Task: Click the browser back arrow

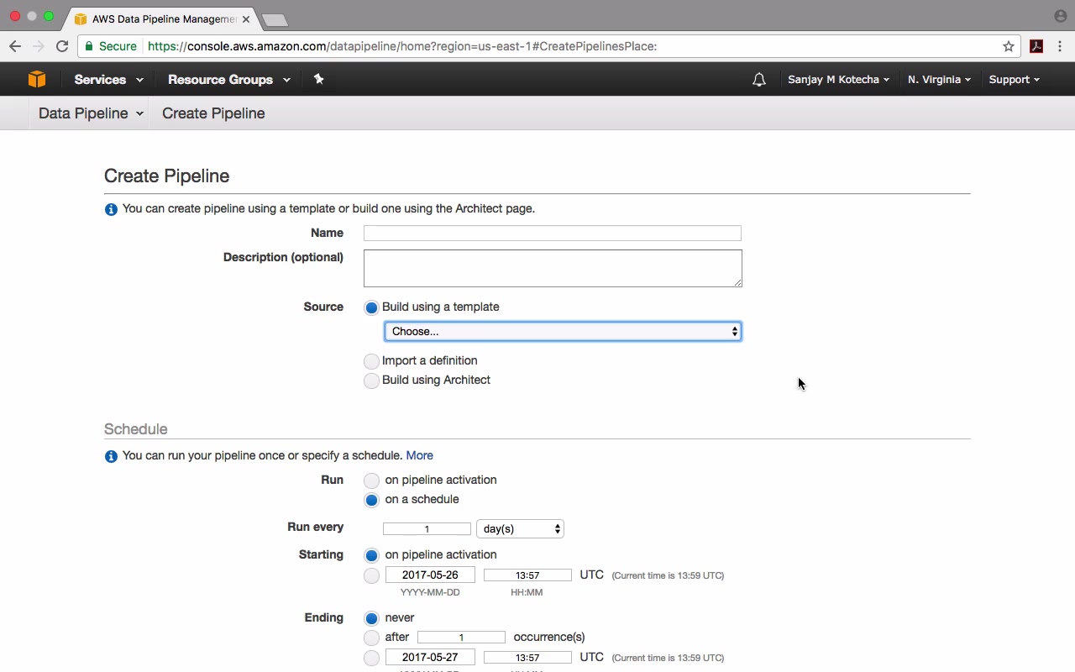Action: 15,46
